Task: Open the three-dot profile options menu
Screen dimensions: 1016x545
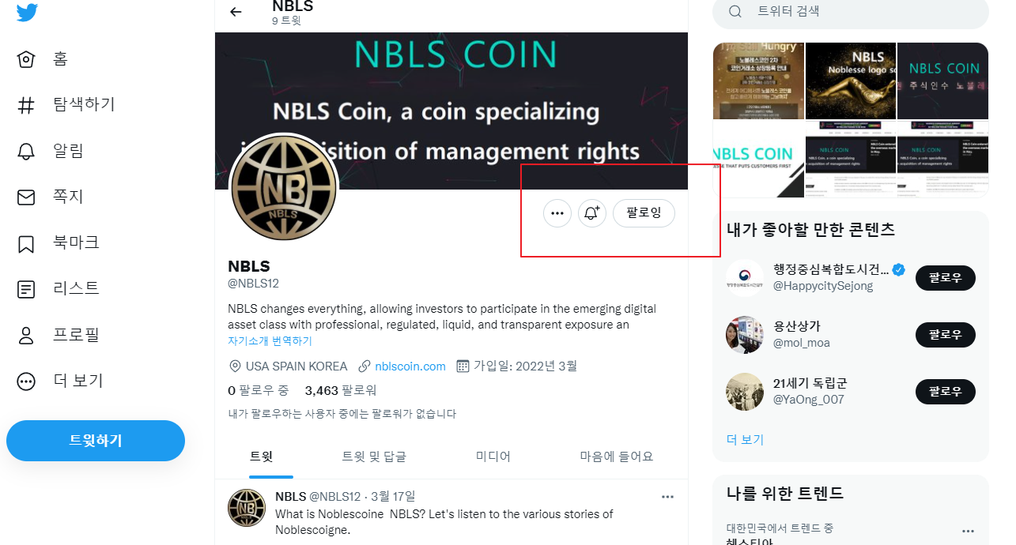Action: pyautogui.click(x=557, y=213)
